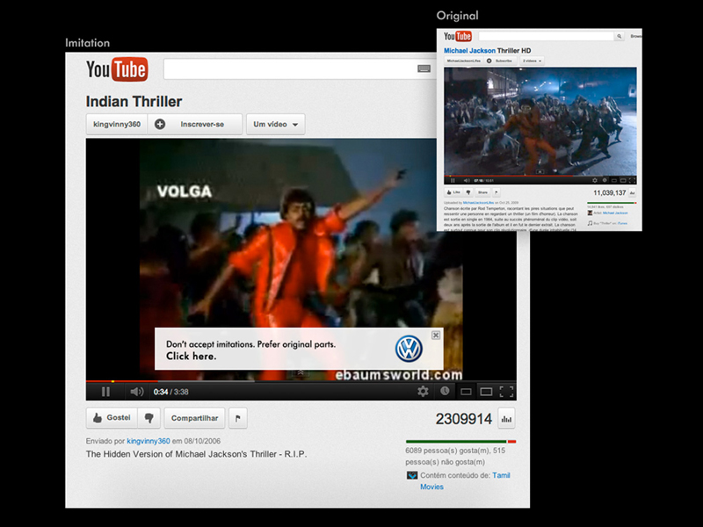Open gear settings in Original player
Viewport: 703px width, 527px height.
pyautogui.click(x=595, y=181)
